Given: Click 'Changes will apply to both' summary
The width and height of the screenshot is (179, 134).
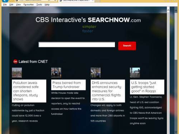Looking at the screenshot, I should coord(108,113).
